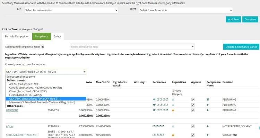Screen dimensions: 260x138
Task: Switch to Safety tab
Action: (x=57, y=36)
